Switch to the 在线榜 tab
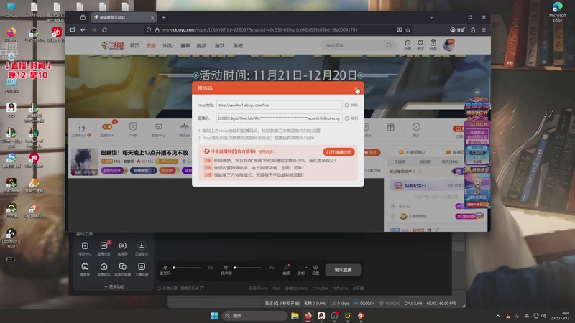Viewport: 575px width, 323px height. [400, 161]
